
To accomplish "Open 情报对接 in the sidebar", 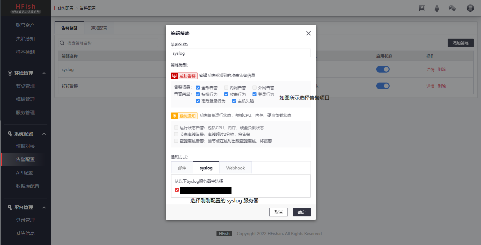I will (25, 146).
